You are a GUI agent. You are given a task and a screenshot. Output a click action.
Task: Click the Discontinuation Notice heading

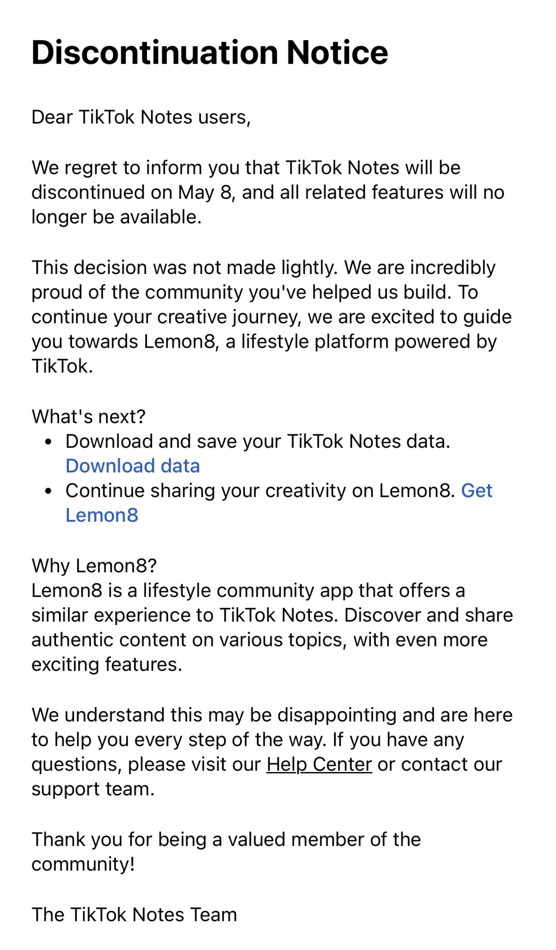(x=209, y=53)
